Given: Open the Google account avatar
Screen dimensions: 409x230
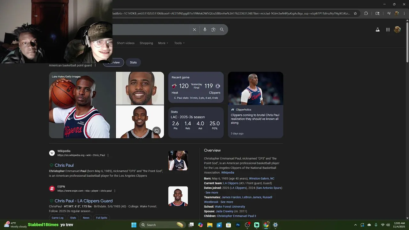Looking at the screenshot, I should (397, 30).
